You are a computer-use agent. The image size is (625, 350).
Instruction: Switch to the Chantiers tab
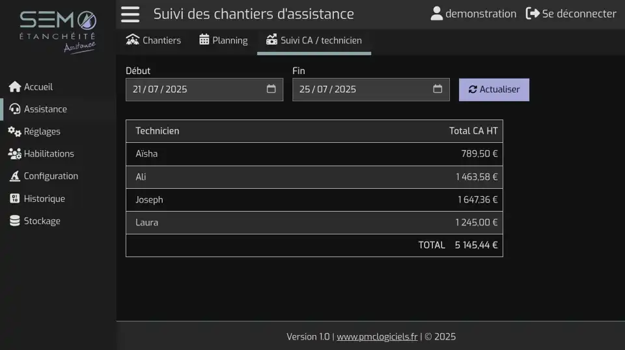coord(154,40)
